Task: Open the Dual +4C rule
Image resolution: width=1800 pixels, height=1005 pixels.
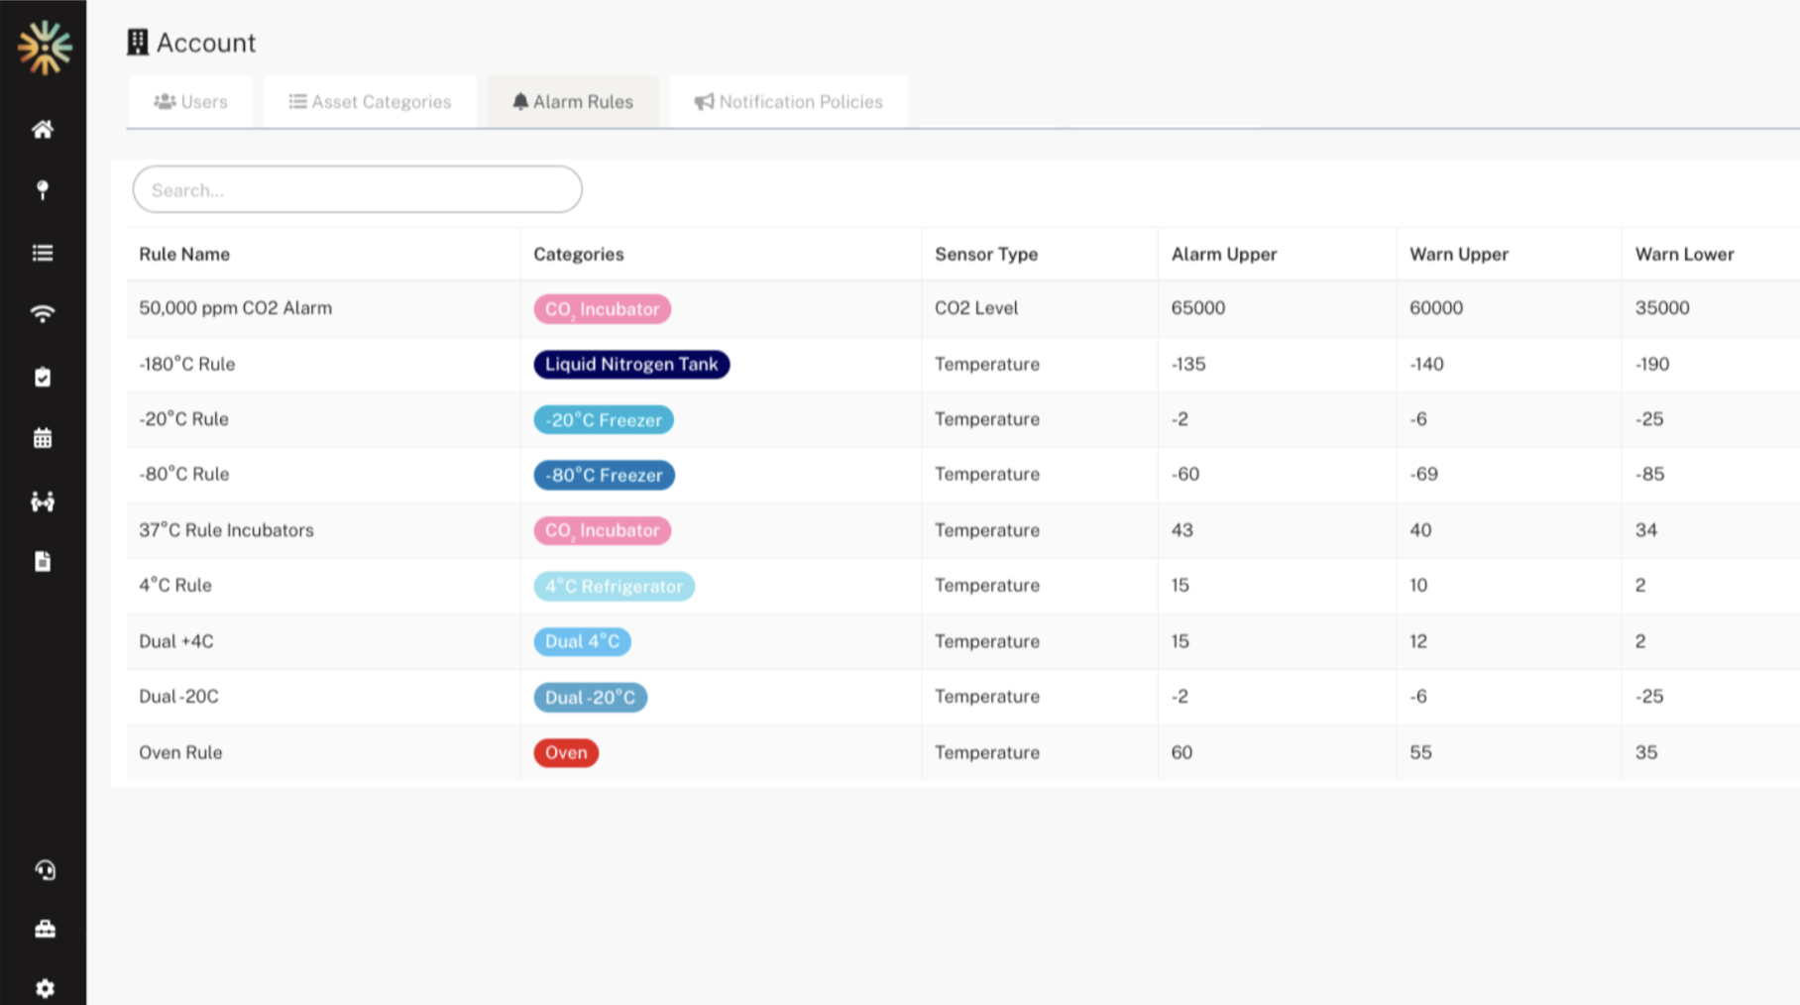Action: (176, 641)
